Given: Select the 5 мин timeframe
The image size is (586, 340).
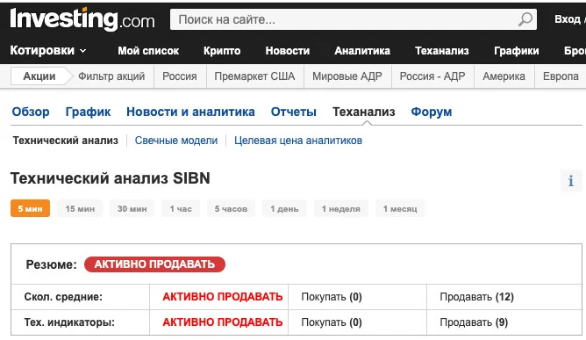Looking at the screenshot, I should coord(31,208).
